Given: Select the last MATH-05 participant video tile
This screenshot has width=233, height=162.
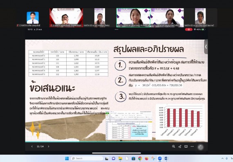Looking at the screenshot, I should [200, 18].
